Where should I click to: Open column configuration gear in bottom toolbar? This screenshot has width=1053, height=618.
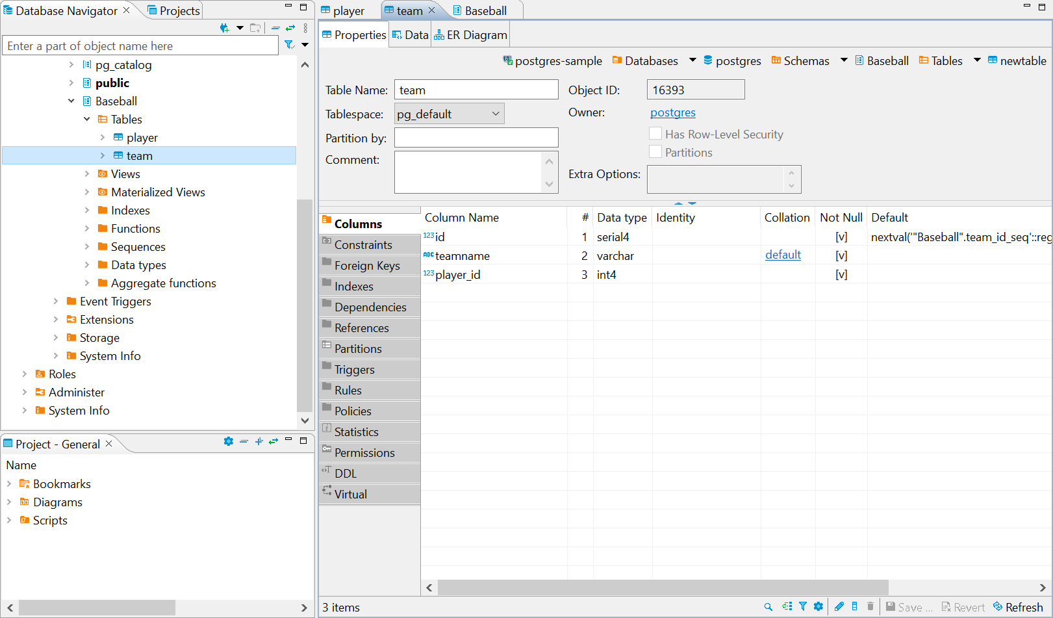pos(818,606)
